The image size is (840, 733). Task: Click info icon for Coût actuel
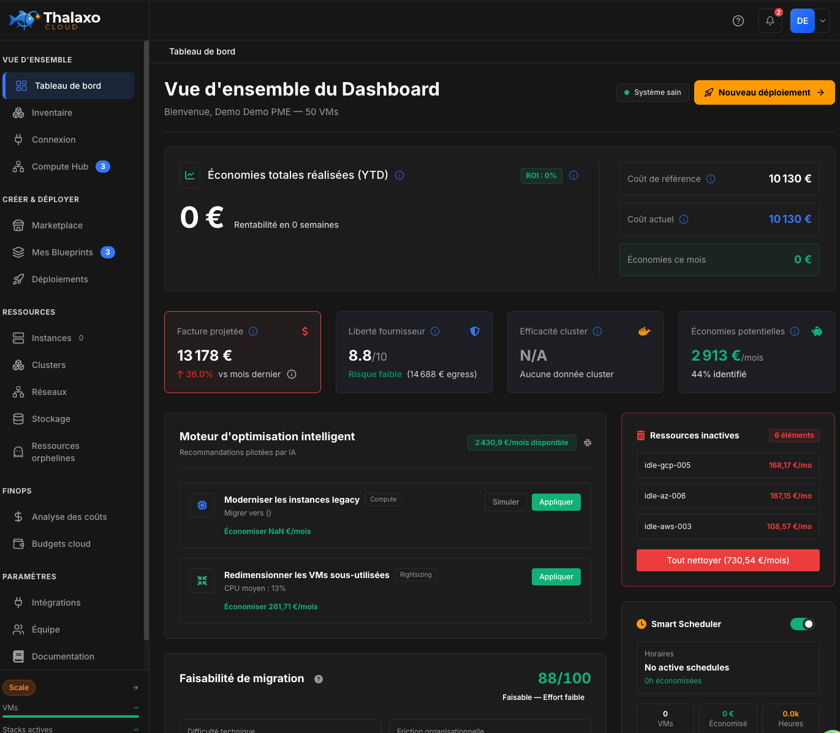pyautogui.click(x=684, y=219)
